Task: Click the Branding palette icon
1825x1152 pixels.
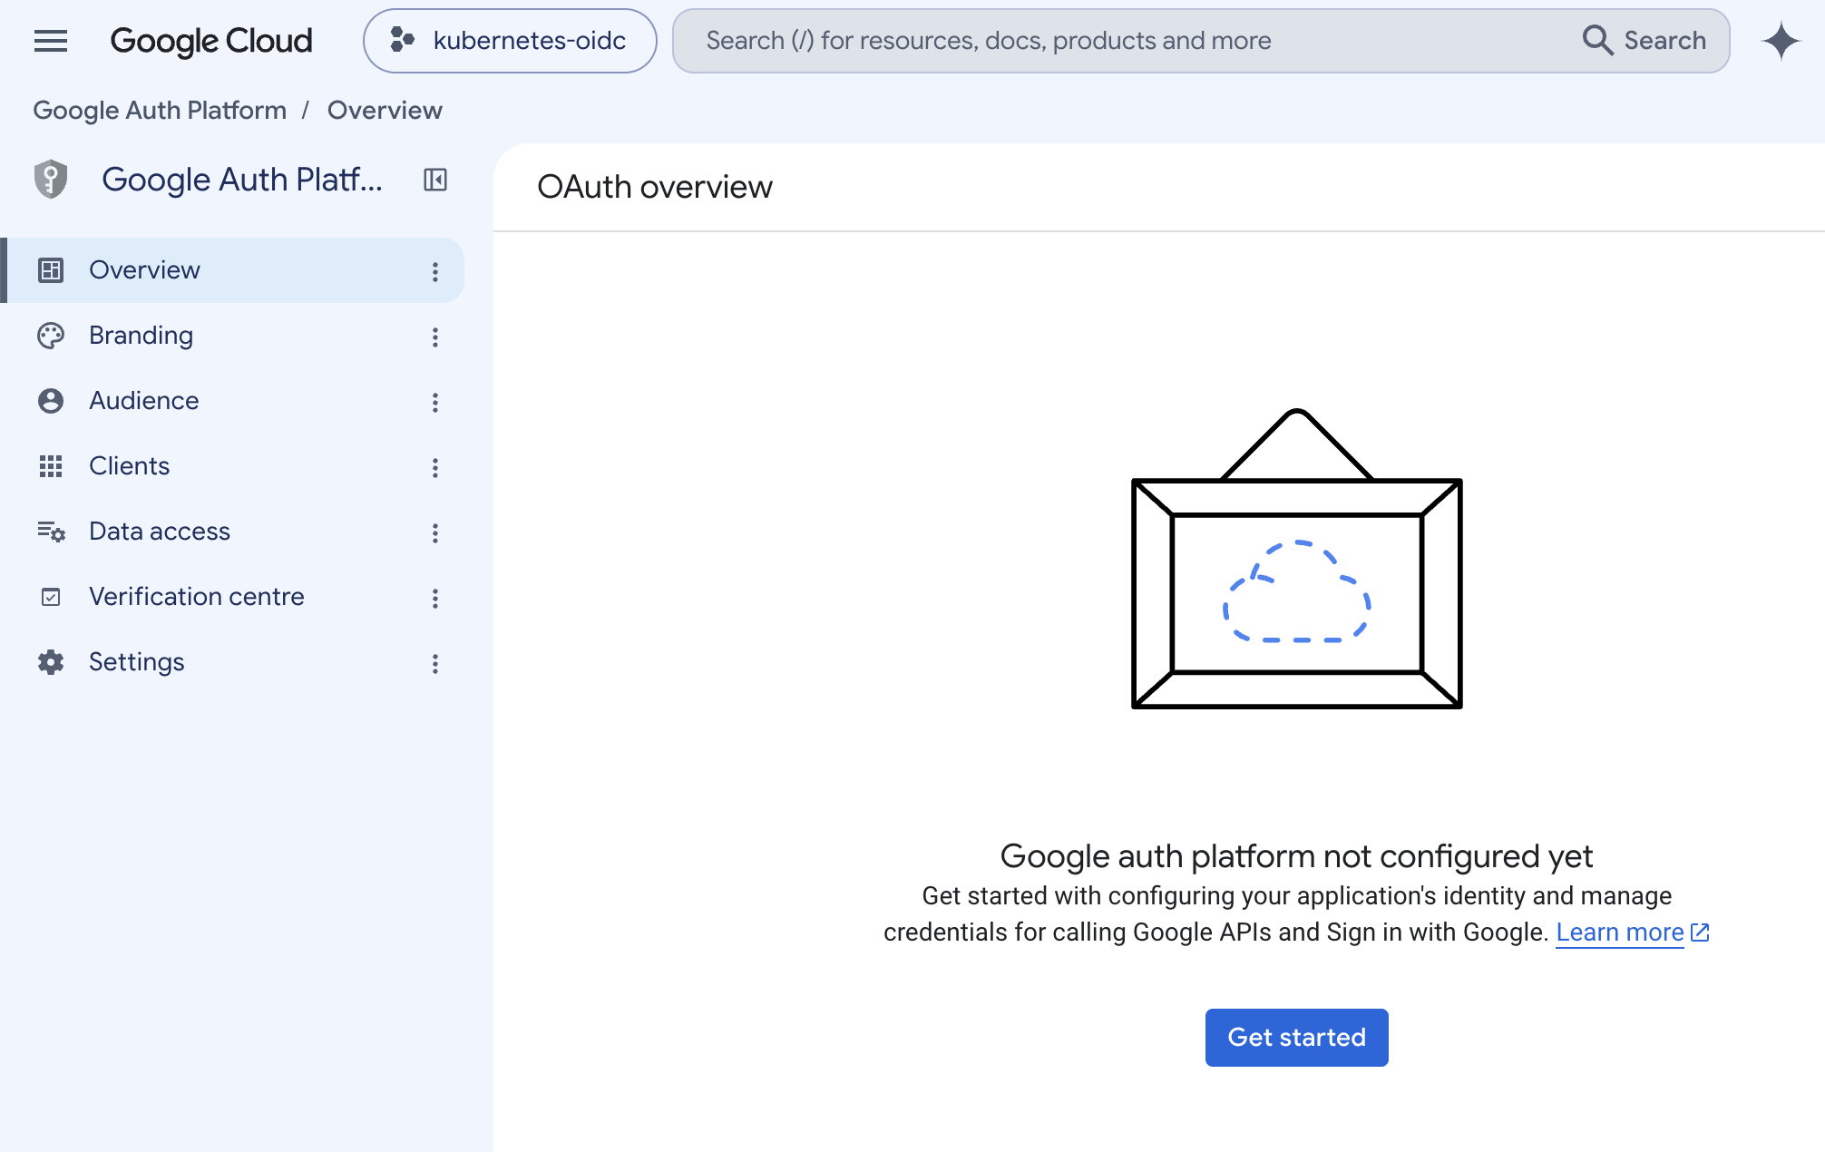Action: (51, 336)
